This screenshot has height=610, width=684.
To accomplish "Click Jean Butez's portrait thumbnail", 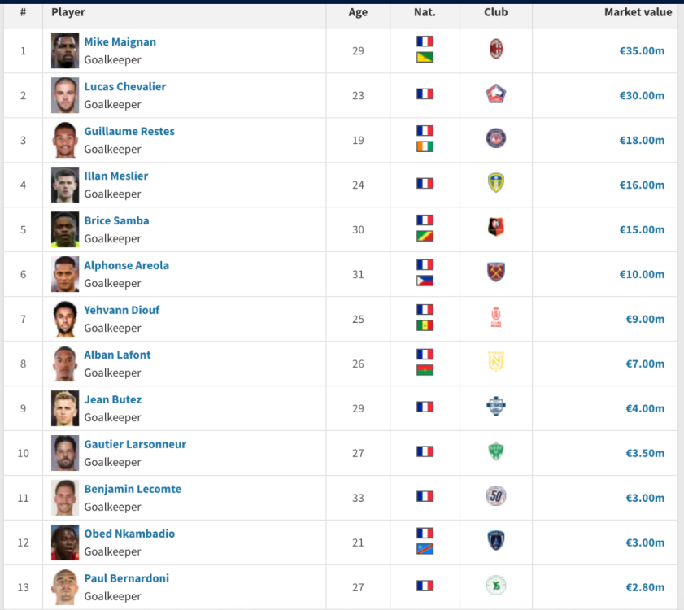I will (65, 408).
